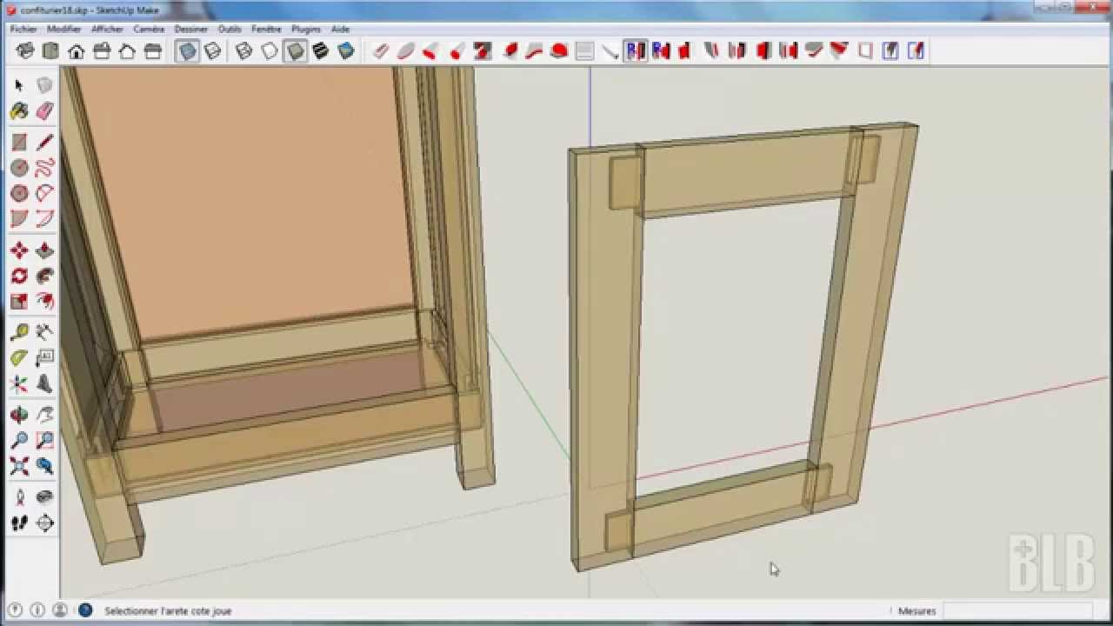
Task: Choose the Protractor tool
Action: (19, 358)
